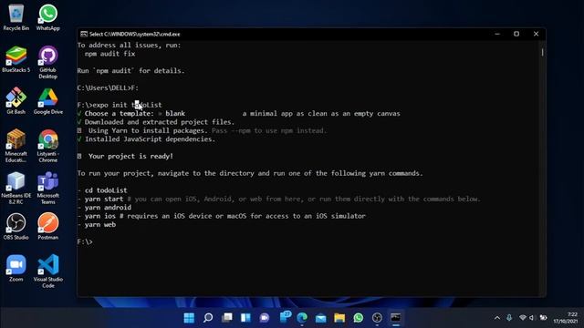Open the Chat taskbar icon
The height and width of the screenshot is (328, 584).
(x=265, y=318)
